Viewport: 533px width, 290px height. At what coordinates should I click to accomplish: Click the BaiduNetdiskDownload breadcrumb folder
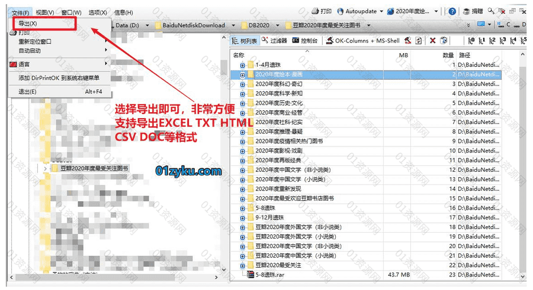[190, 25]
